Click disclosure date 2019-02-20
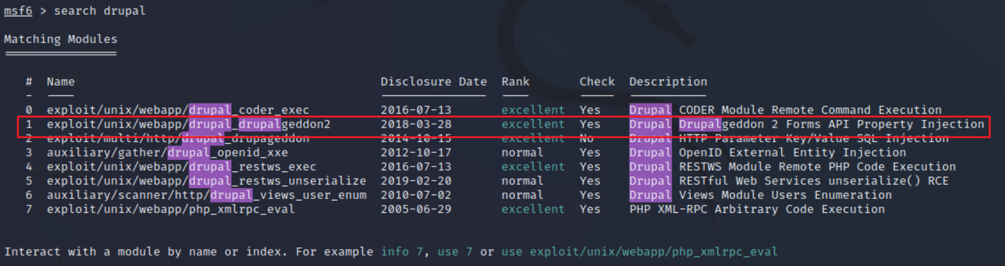The image size is (1005, 266). (x=416, y=181)
